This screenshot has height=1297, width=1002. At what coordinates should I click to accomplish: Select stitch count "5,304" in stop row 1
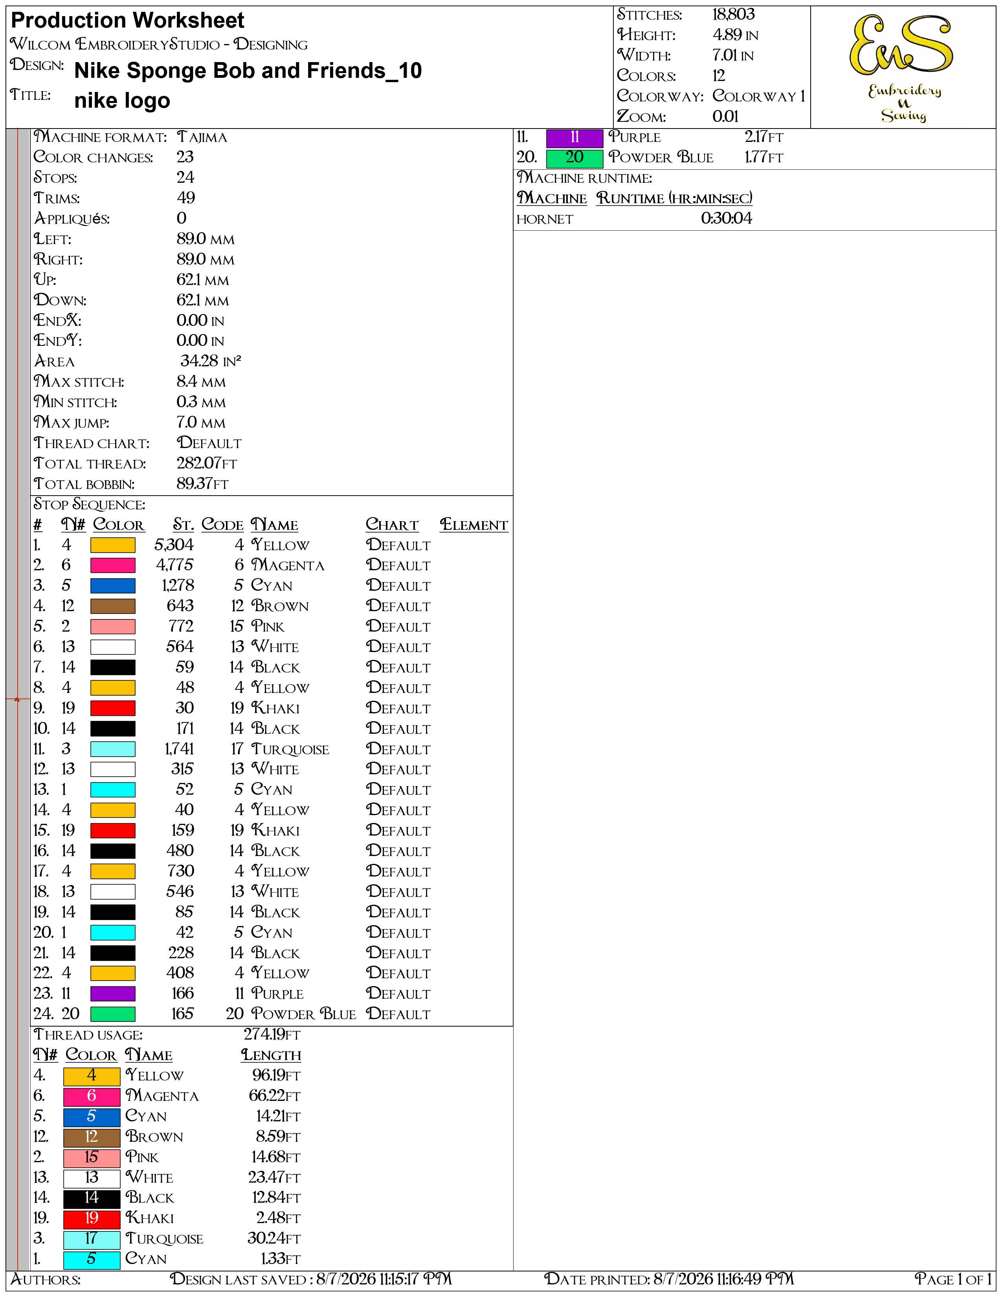tap(174, 545)
